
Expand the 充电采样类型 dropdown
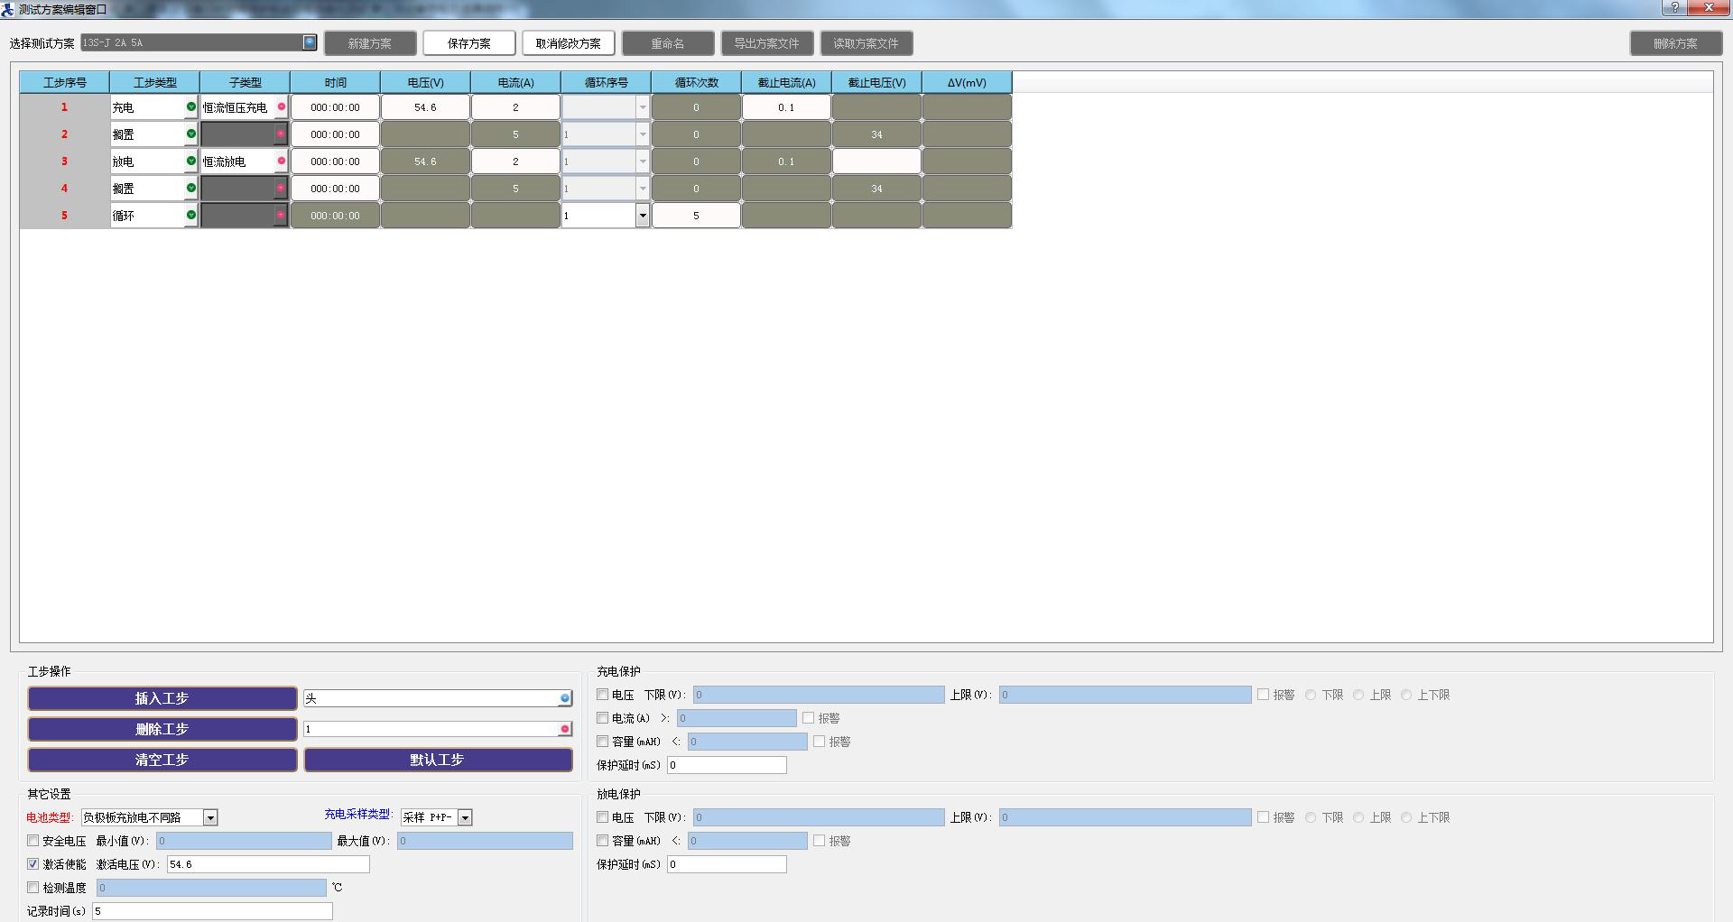coord(465,817)
